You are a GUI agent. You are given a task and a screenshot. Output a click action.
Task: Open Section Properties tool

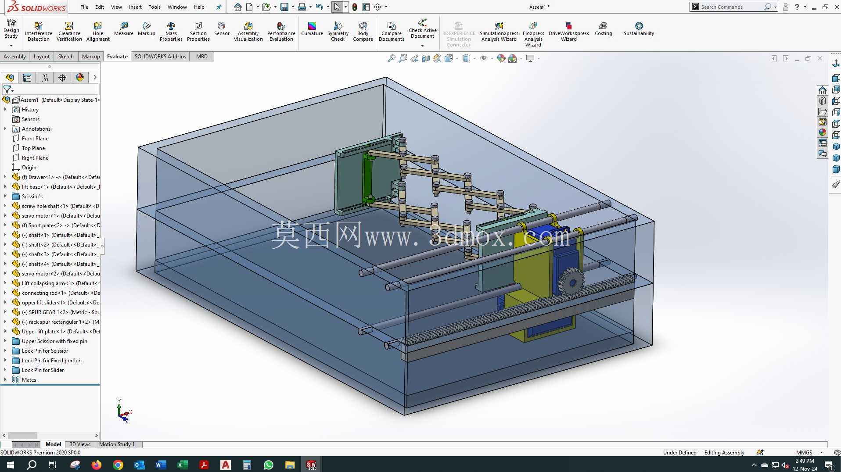pyautogui.click(x=198, y=31)
